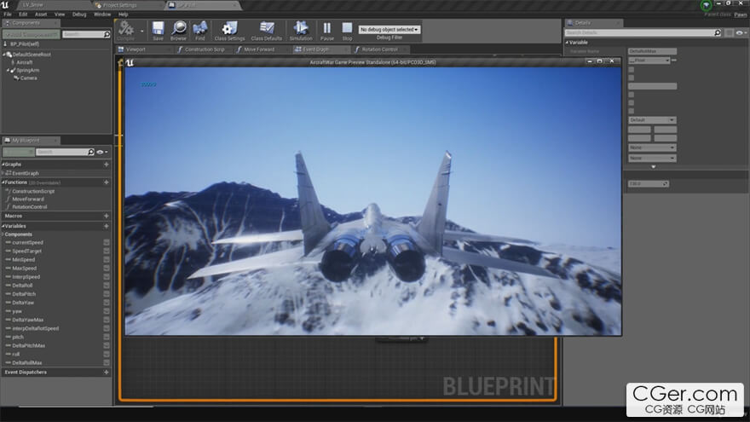Toggle the currentSpeed variable's visibility

107,243
